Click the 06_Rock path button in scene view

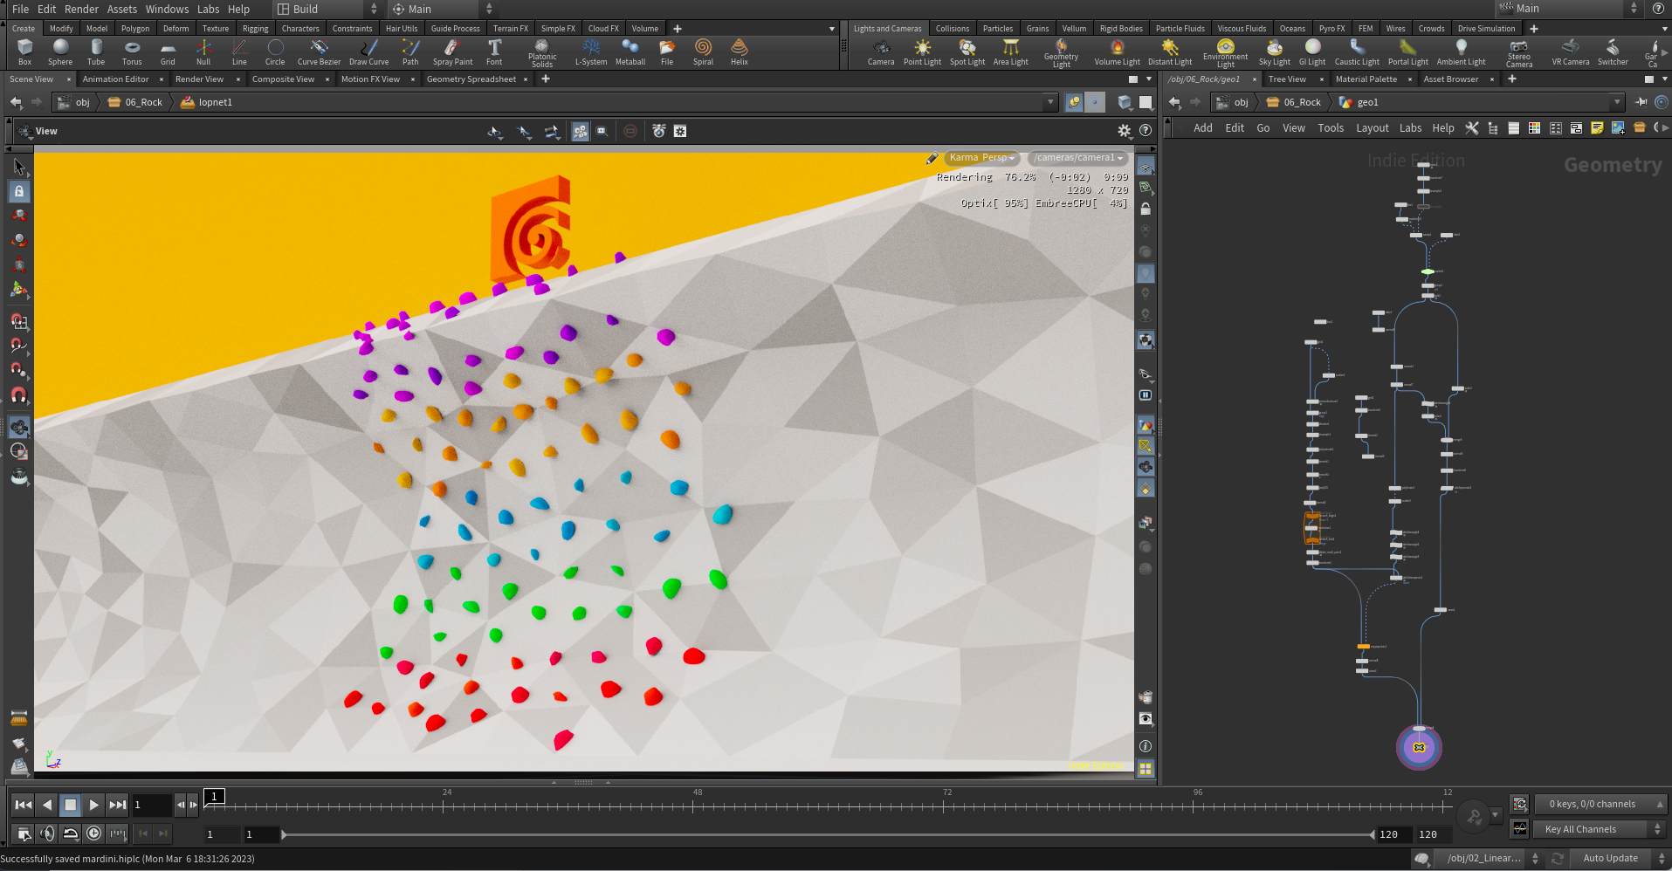[135, 102]
